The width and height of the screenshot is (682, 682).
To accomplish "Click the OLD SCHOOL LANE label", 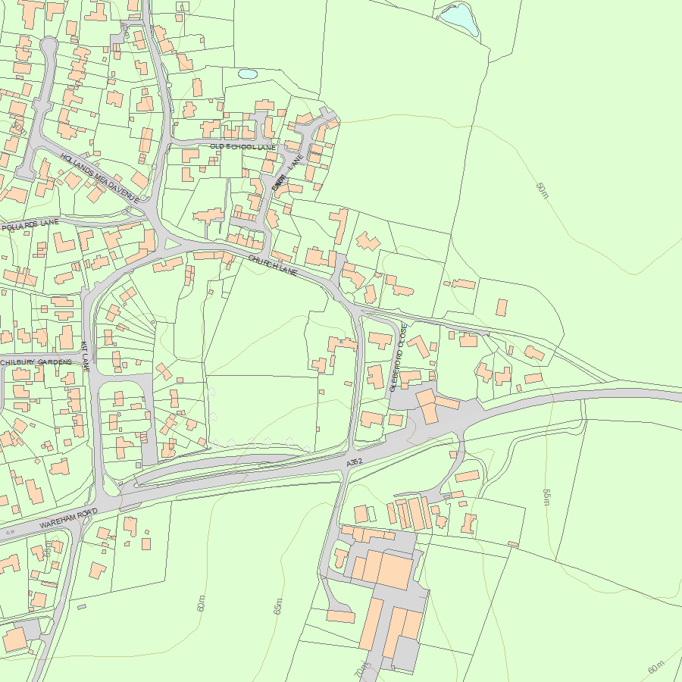I will click(x=242, y=147).
